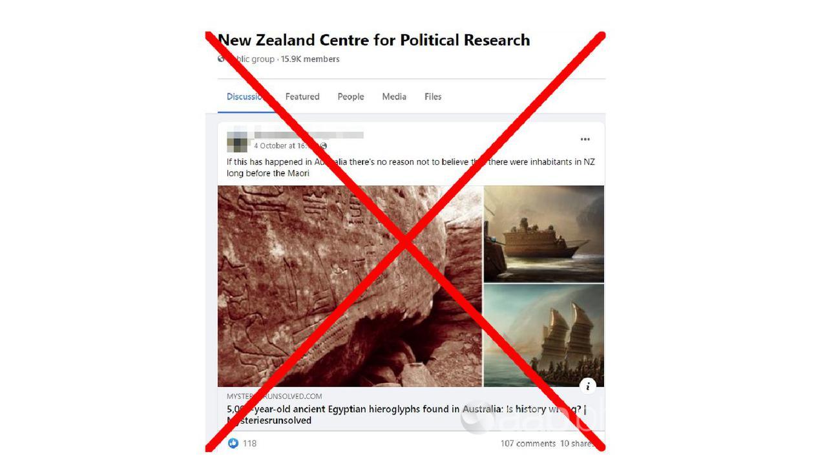
Task: Click the post privacy icon beside the date
Action: 323,146
